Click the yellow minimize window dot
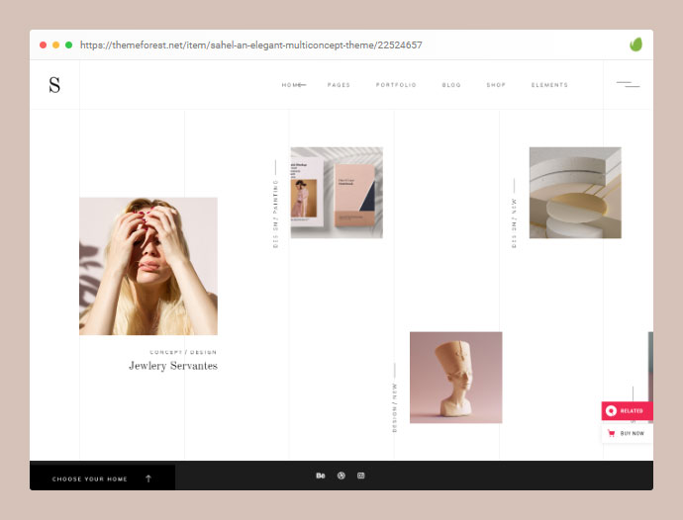683x520 pixels. (x=55, y=44)
